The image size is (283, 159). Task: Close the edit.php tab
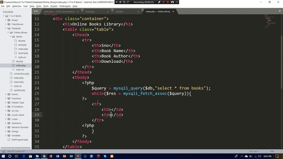pyautogui.click(x=138, y=11)
